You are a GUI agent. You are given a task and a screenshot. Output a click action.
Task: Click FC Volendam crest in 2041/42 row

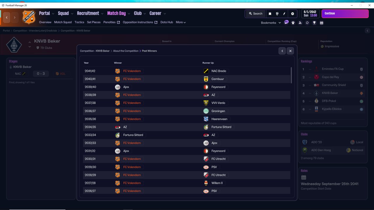117,71
